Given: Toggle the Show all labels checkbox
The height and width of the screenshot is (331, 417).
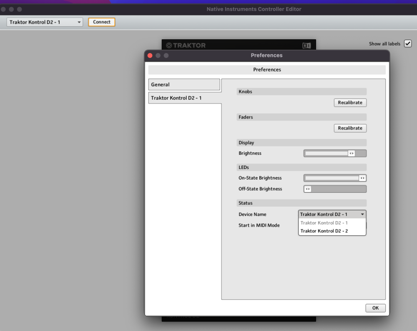Looking at the screenshot, I should pyautogui.click(x=408, y=44).
